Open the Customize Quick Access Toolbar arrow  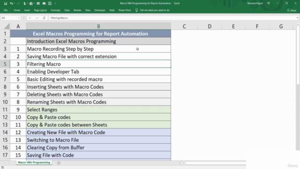click(55, 3)
